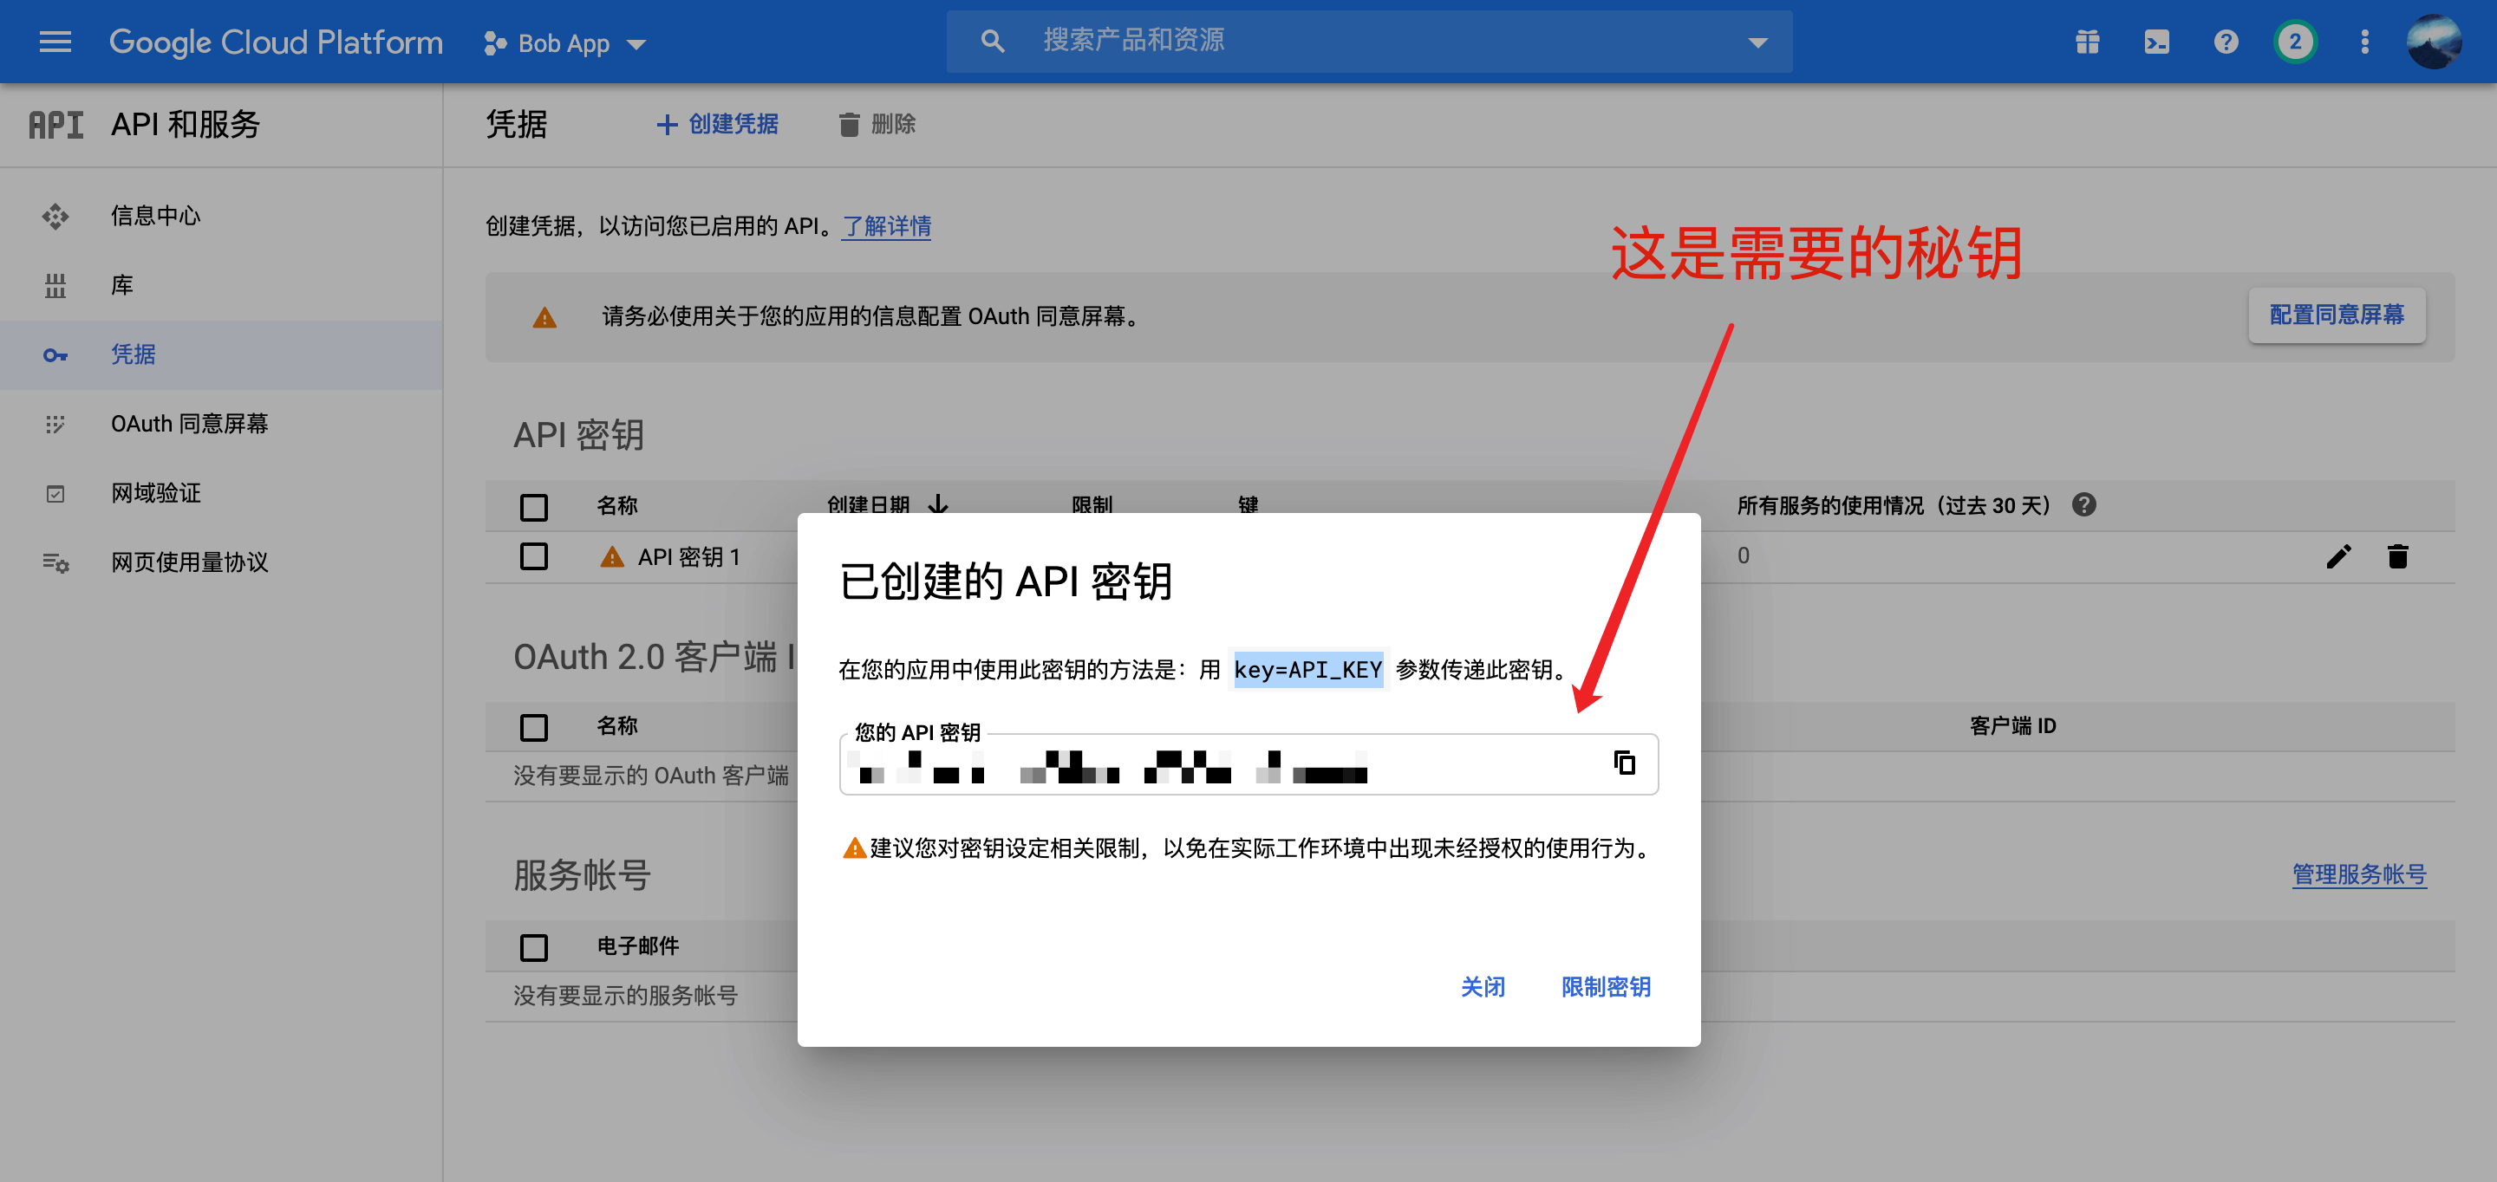Click warning icon beside API 密钥 1

[611, 557]
